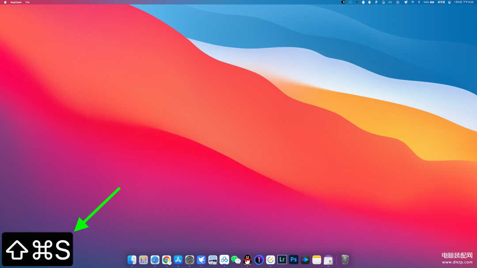Open the Trash in the Dock
The height and width of the screenshot is (268, 477).
[345, 260]
